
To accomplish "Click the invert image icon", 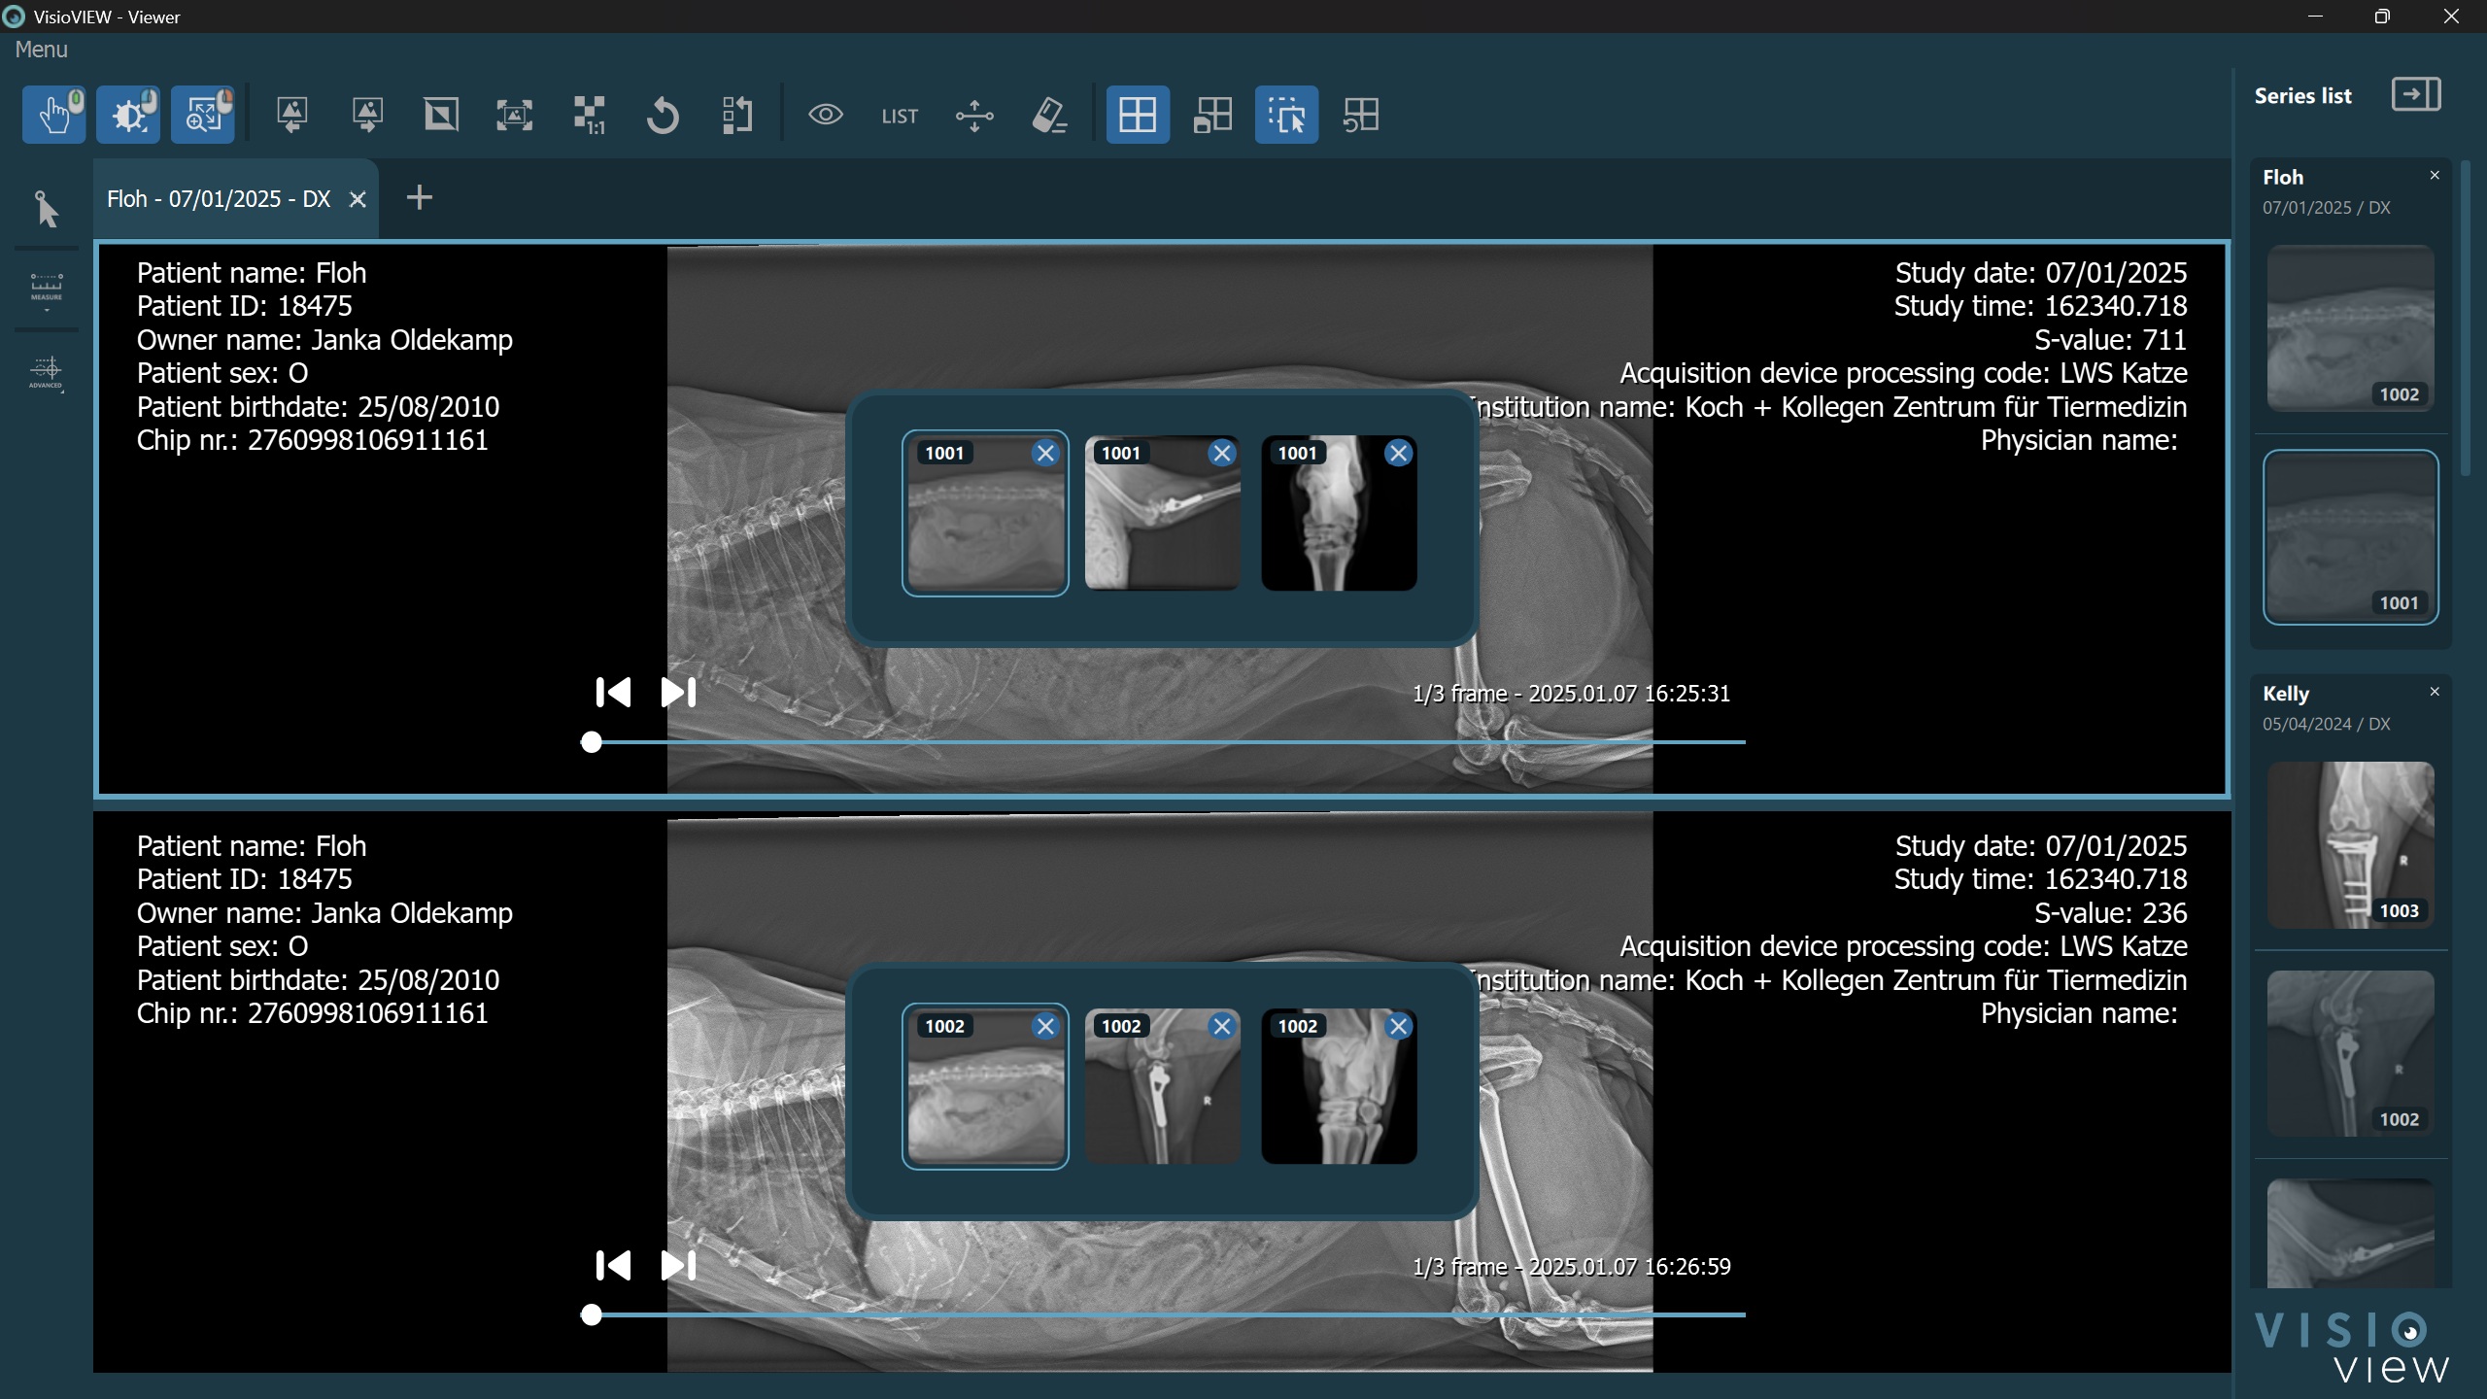I will tap(441, 116).
